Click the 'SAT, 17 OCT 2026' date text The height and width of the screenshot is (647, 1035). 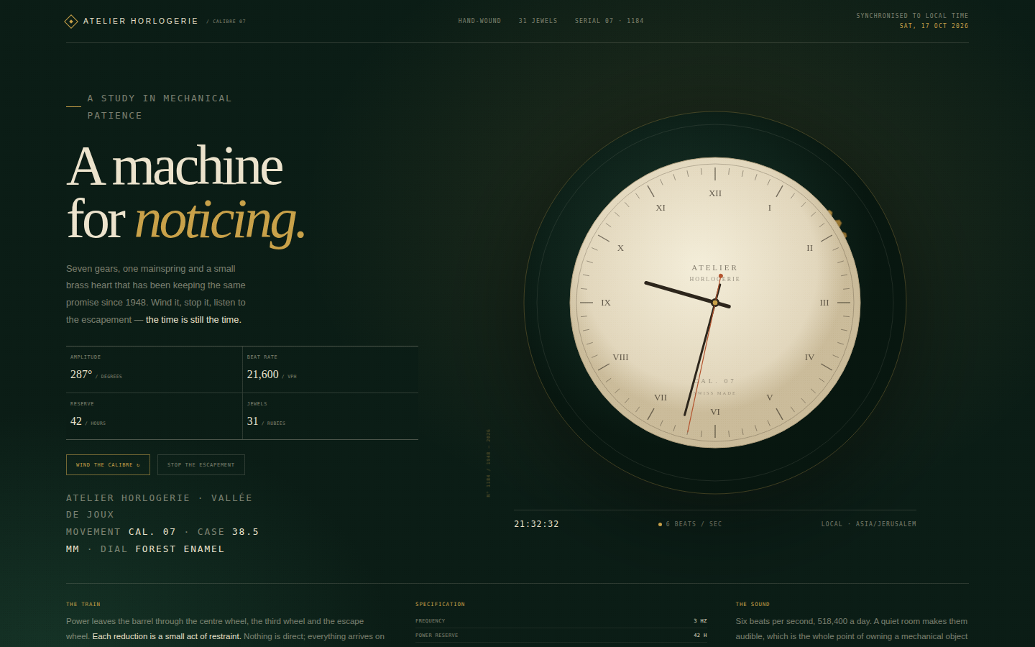pos(934,26)
